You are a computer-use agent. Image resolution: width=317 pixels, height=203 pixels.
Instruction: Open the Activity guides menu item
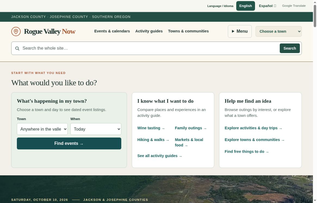(x=149, y=31)
